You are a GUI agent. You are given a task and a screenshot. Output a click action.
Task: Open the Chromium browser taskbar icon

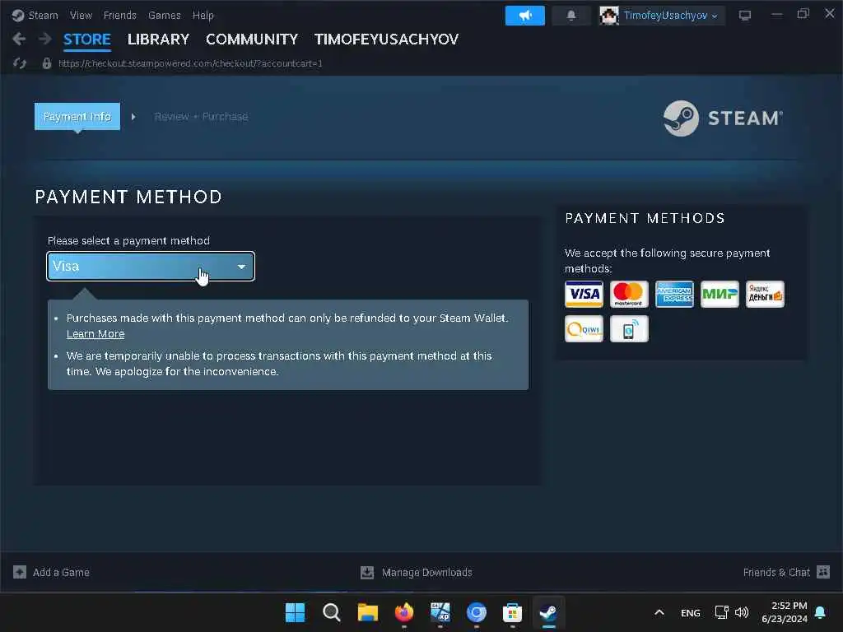click(x=477, y=612)
